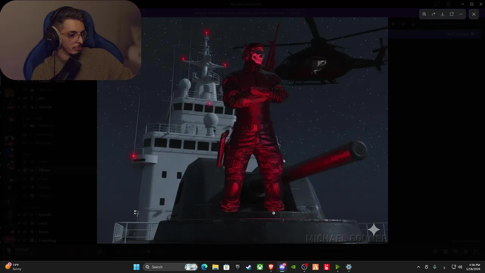Open the red app icon on taskbar
The image size is (485, 273).
click(x=327, y=267)
